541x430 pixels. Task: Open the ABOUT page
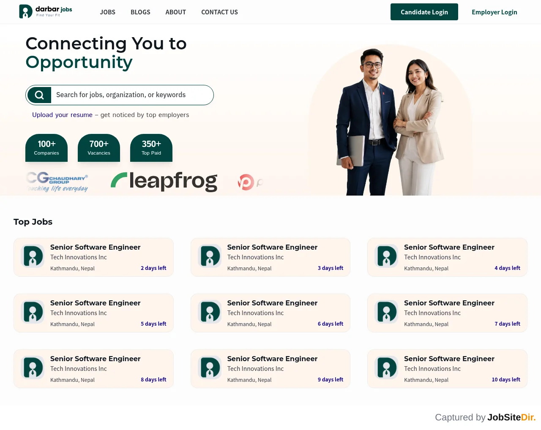176,12
